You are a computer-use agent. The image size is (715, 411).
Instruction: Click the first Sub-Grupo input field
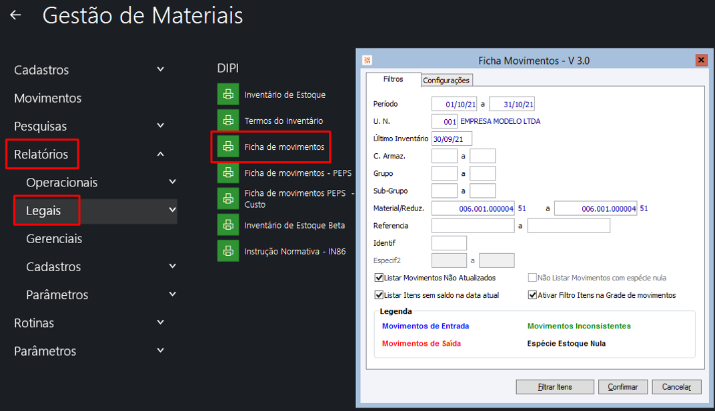(445, 191)
